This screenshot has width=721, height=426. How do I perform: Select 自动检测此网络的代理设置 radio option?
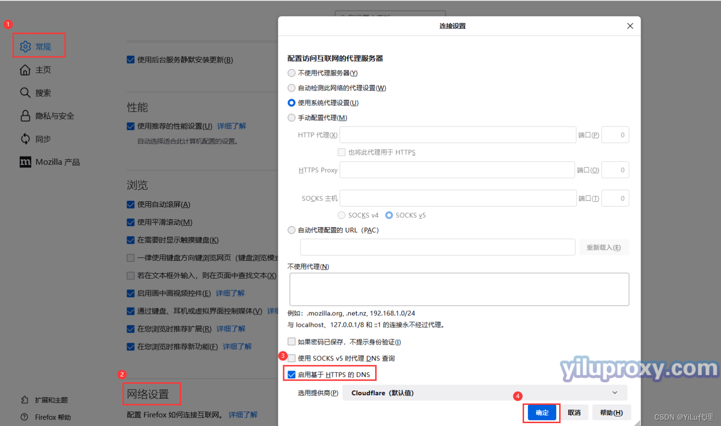click(291, 88)
